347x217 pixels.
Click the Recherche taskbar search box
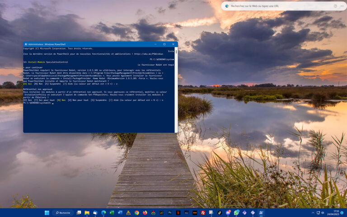[x=63, y=213]
